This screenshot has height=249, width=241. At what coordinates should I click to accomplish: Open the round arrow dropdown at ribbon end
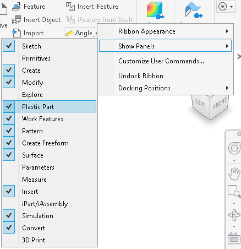226,7
